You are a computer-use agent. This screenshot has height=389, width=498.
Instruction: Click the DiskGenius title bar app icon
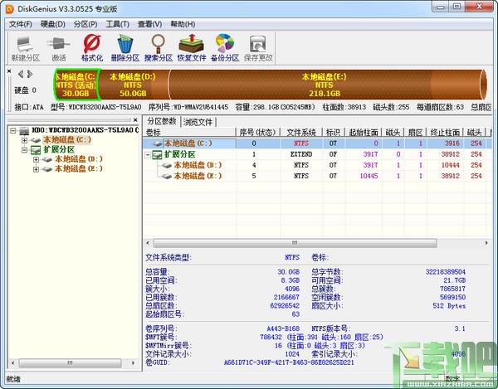[x=9, y=9]
